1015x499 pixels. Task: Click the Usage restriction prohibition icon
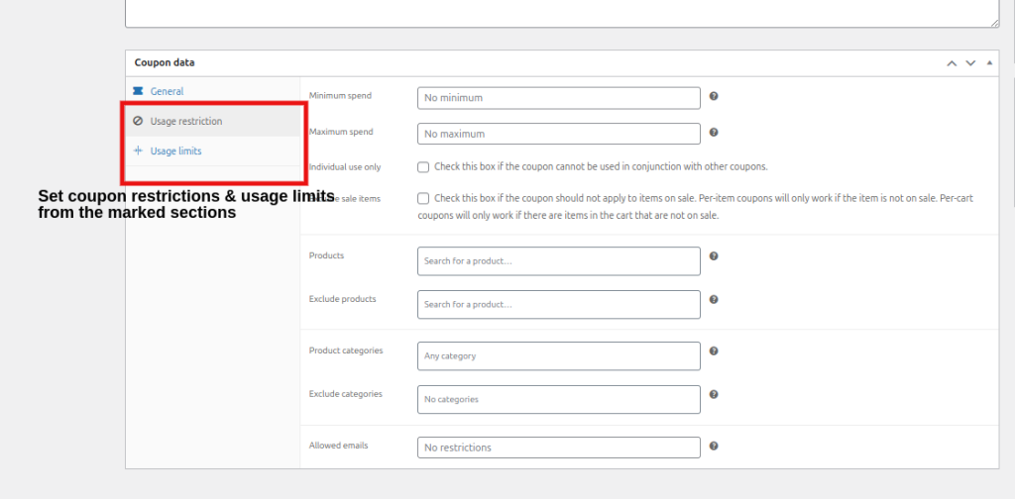[x=137, y=121]
